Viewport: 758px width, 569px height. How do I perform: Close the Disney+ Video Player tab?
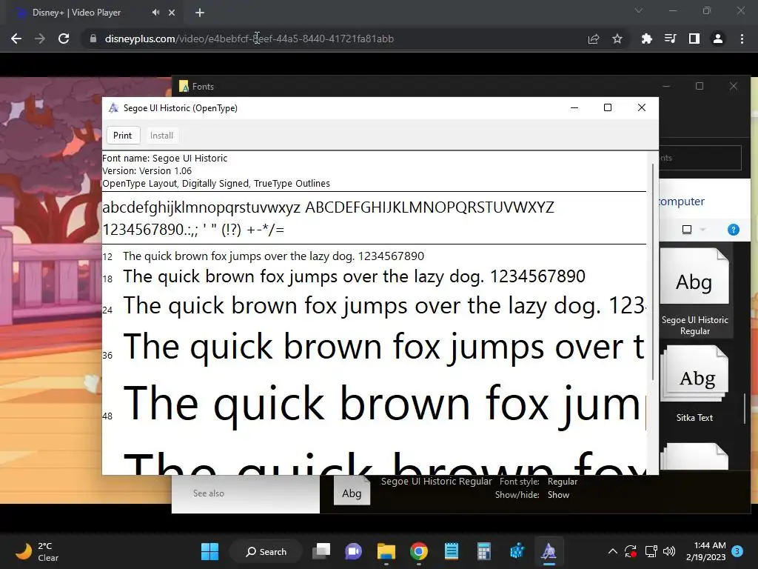(x=172, y=13)
